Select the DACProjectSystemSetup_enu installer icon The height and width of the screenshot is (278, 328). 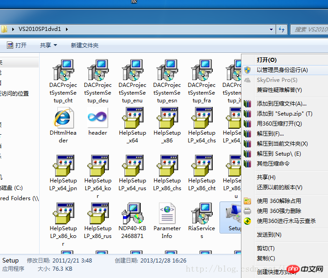click(133, 70)
